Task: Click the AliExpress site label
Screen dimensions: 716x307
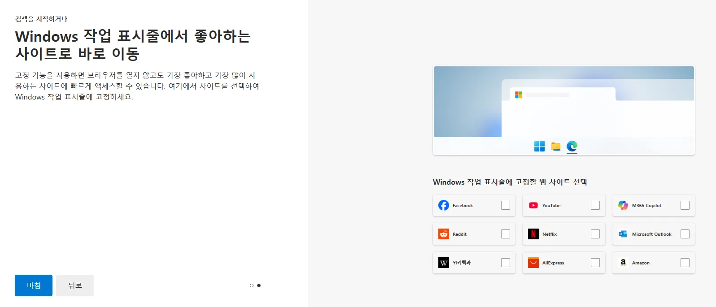Action: tap(553, 263)
